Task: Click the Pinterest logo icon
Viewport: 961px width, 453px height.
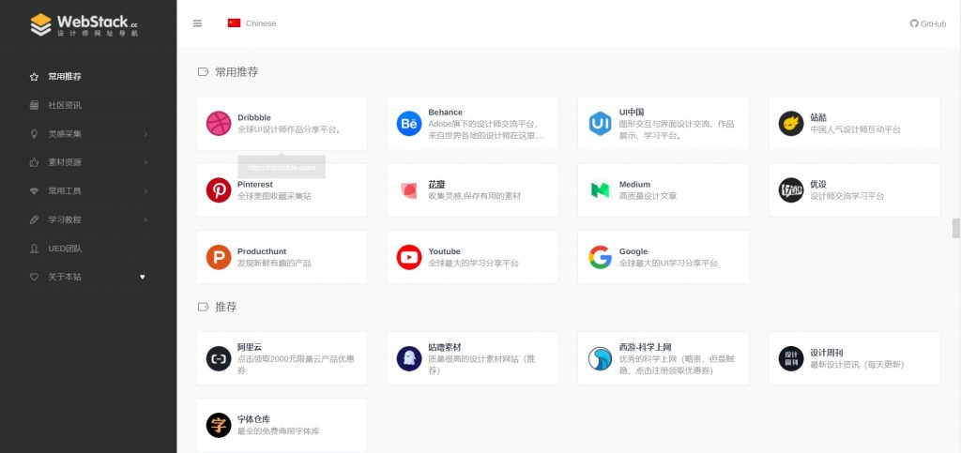Action: (219, 189)
